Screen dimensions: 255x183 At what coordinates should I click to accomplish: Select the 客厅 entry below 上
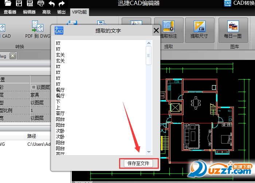tap(60, 113)
